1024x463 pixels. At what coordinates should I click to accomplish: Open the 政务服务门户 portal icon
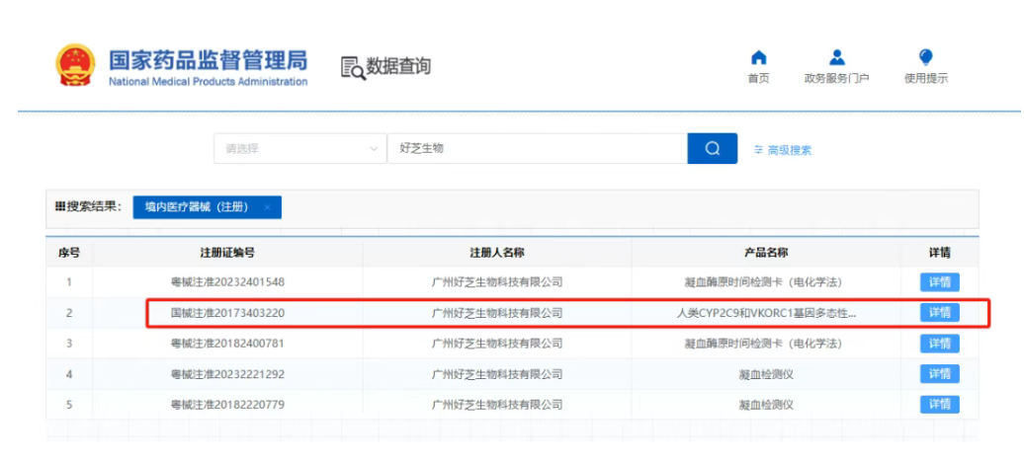click(x=836, y=57)
